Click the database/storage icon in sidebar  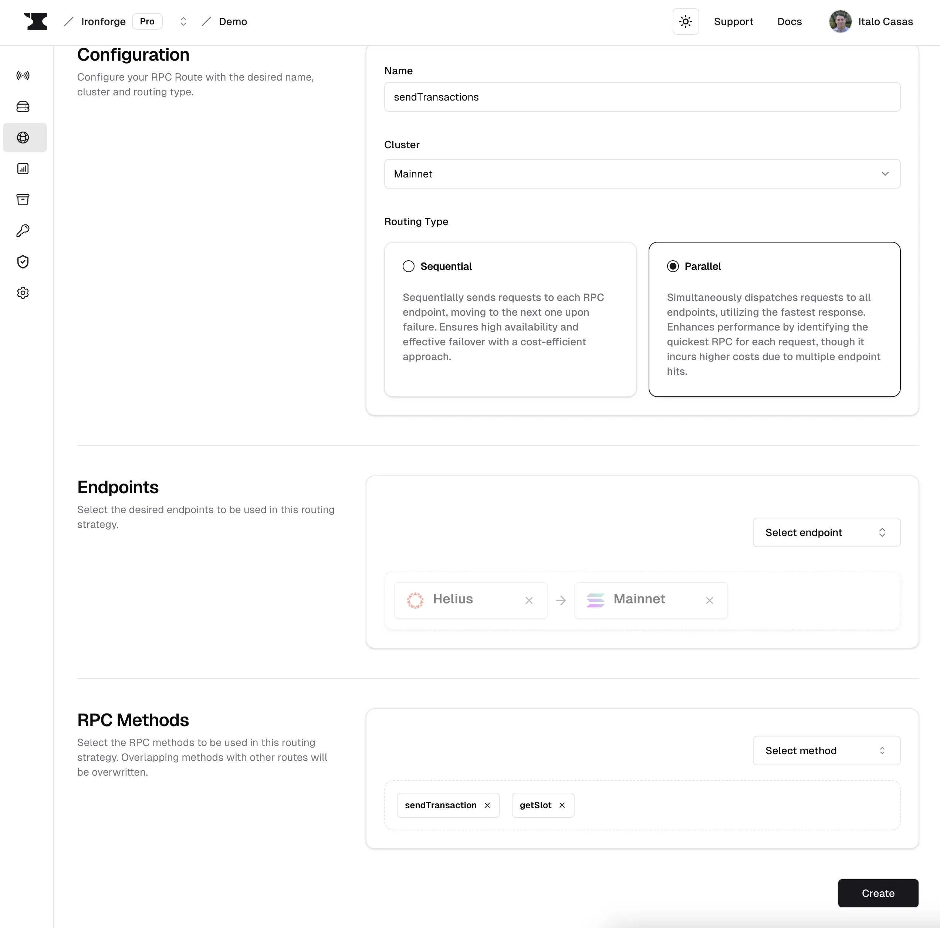[x=23, y=106]
